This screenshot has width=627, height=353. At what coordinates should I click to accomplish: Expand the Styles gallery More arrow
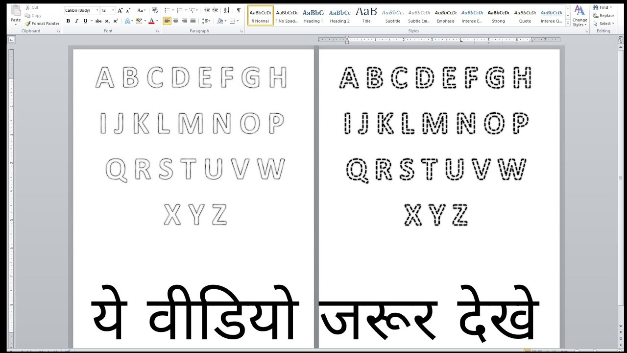[x=568, y=23]
